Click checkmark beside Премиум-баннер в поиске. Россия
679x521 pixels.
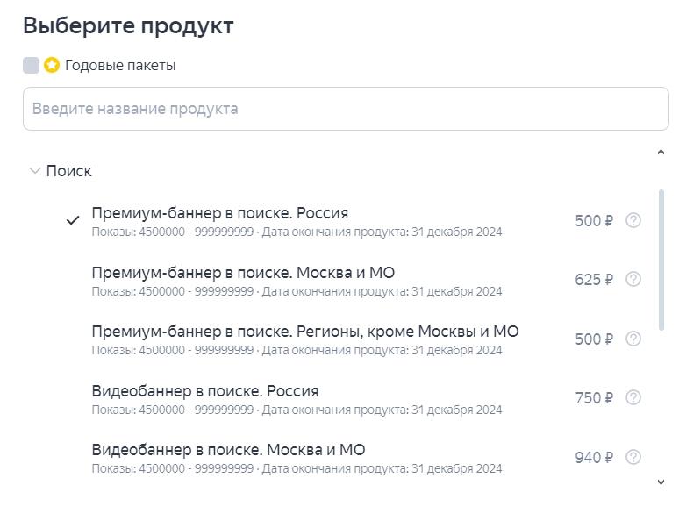(74, 220)
